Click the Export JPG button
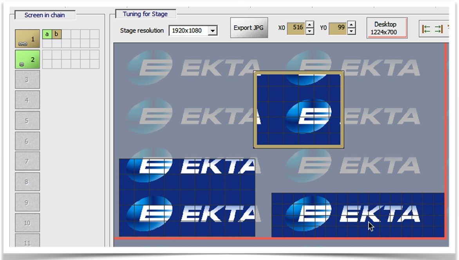The height and width of the screenshot is (260, 459). click(249, 28)
